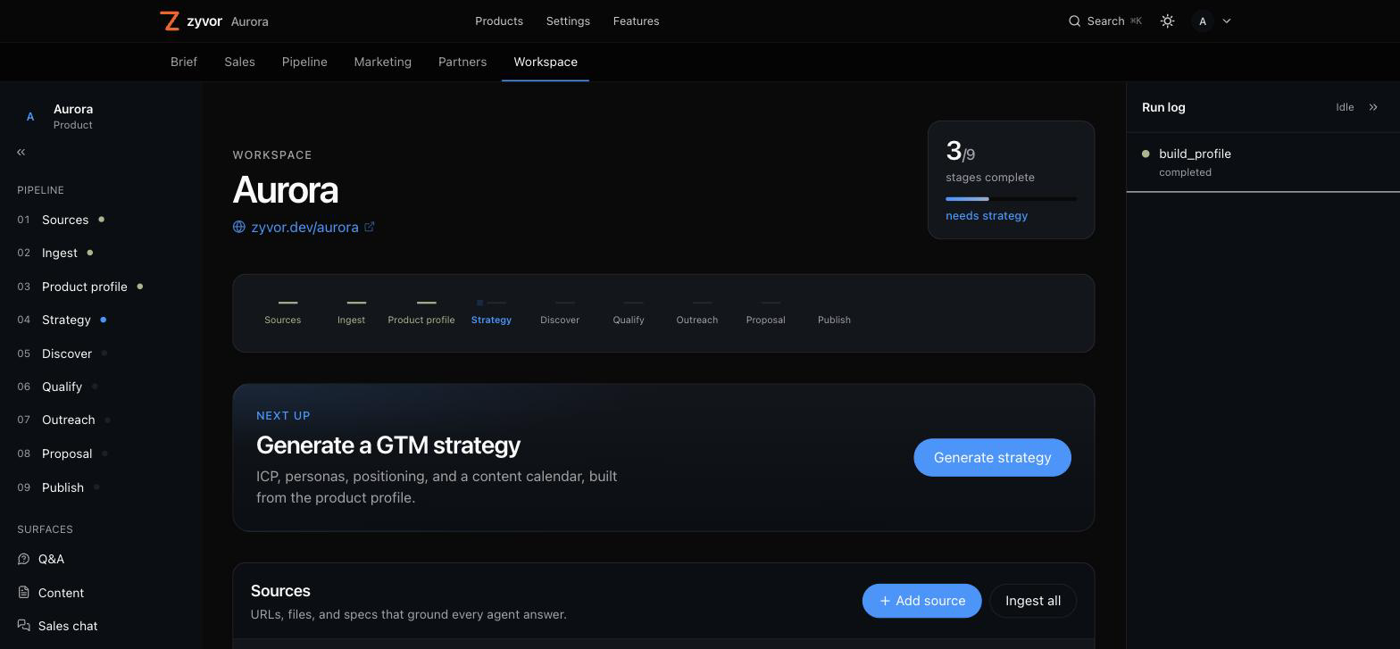The height and width of the screenshot is (649, 1400).
Task: Collapse the Run log panel
Action: coord(1373,107)
